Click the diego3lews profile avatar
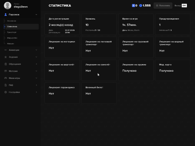 coord(7,5)
